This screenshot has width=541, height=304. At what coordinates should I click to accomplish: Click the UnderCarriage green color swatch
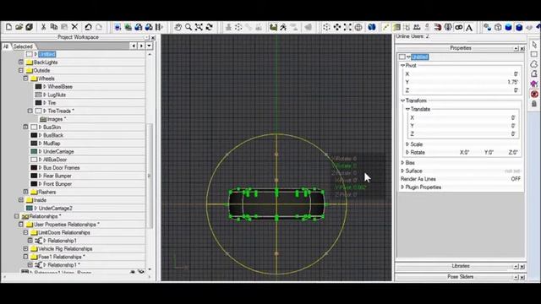click(x=34, y=151)
